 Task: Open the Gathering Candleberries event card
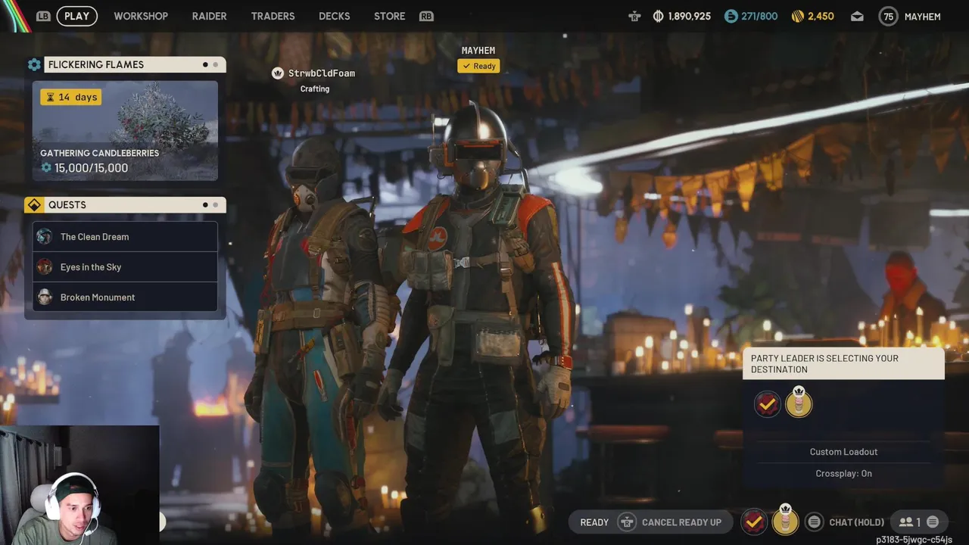(125, 130)
